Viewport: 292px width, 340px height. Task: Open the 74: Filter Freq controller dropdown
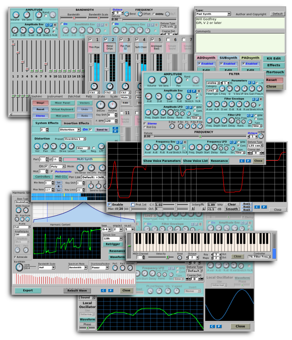tap(259, 256)
